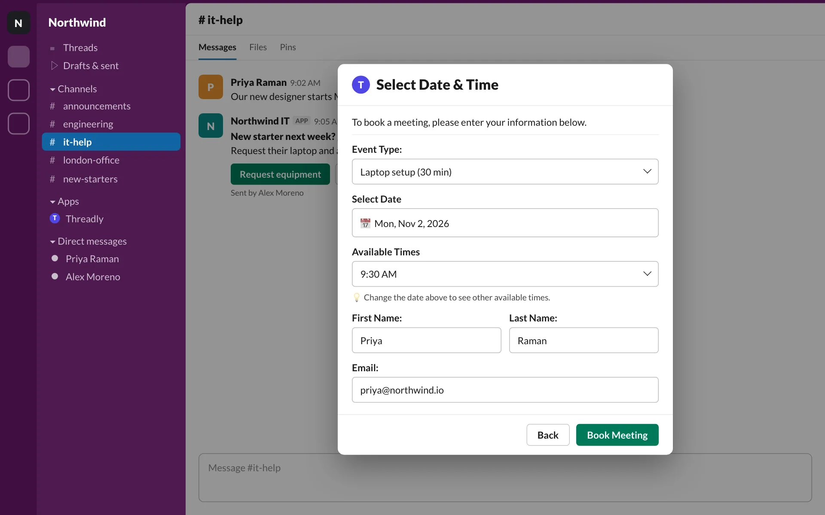Click the hash icon beside announcements
Screen dimensions: 825x515
coord(52,106)
